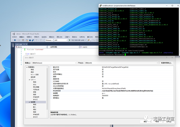
Task: Click the 配置管理器 button
Action: coord(167,63)
